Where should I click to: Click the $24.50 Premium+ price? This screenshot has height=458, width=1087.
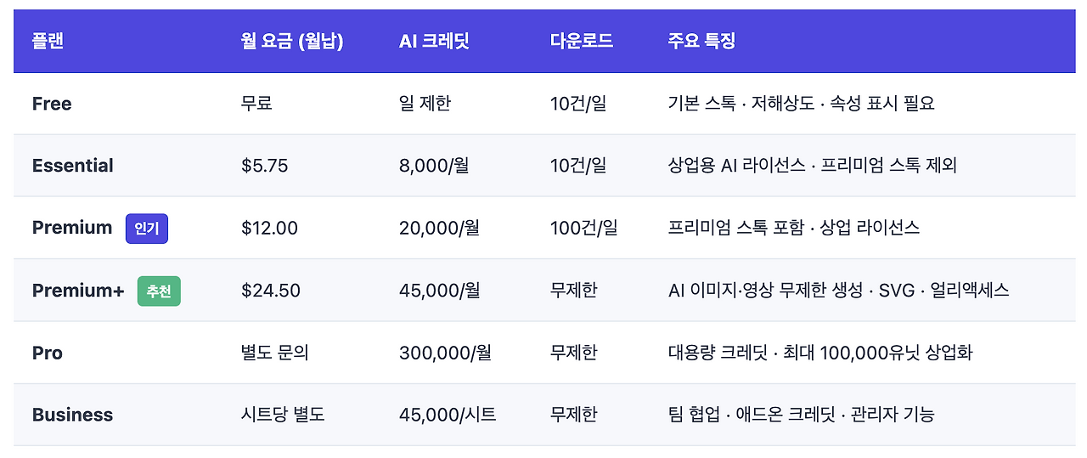tap(271, 291)
